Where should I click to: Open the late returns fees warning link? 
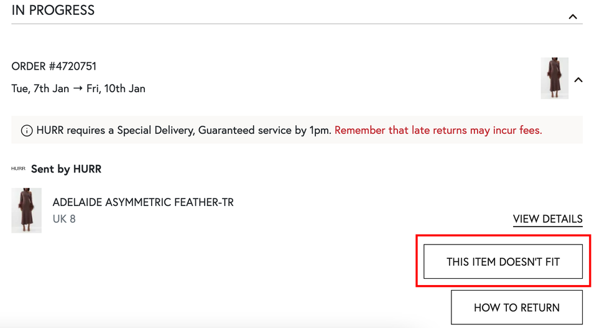438,130
